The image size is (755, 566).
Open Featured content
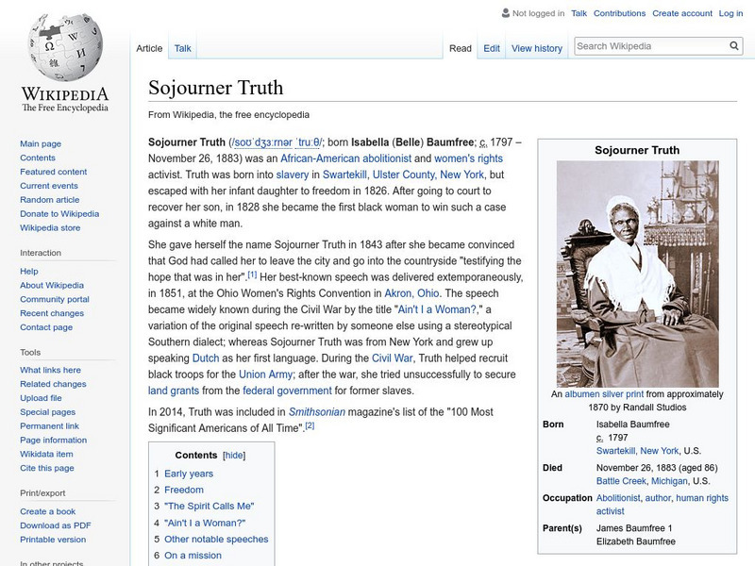click(54, 172)
